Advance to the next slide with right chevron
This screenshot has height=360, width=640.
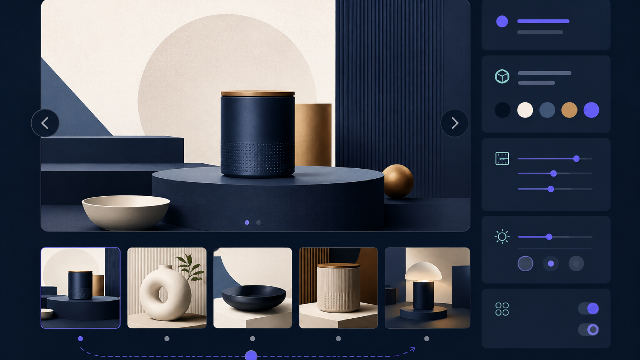tap(454, 123)
